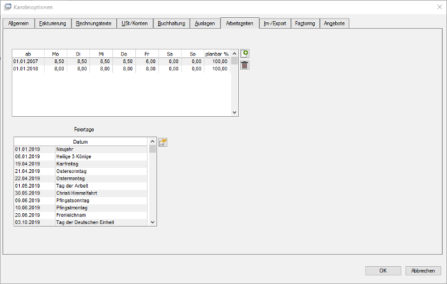This screenshot has height=284, width=447.
Task: Click the trash delete row icon
Action: tap(245, 65)
